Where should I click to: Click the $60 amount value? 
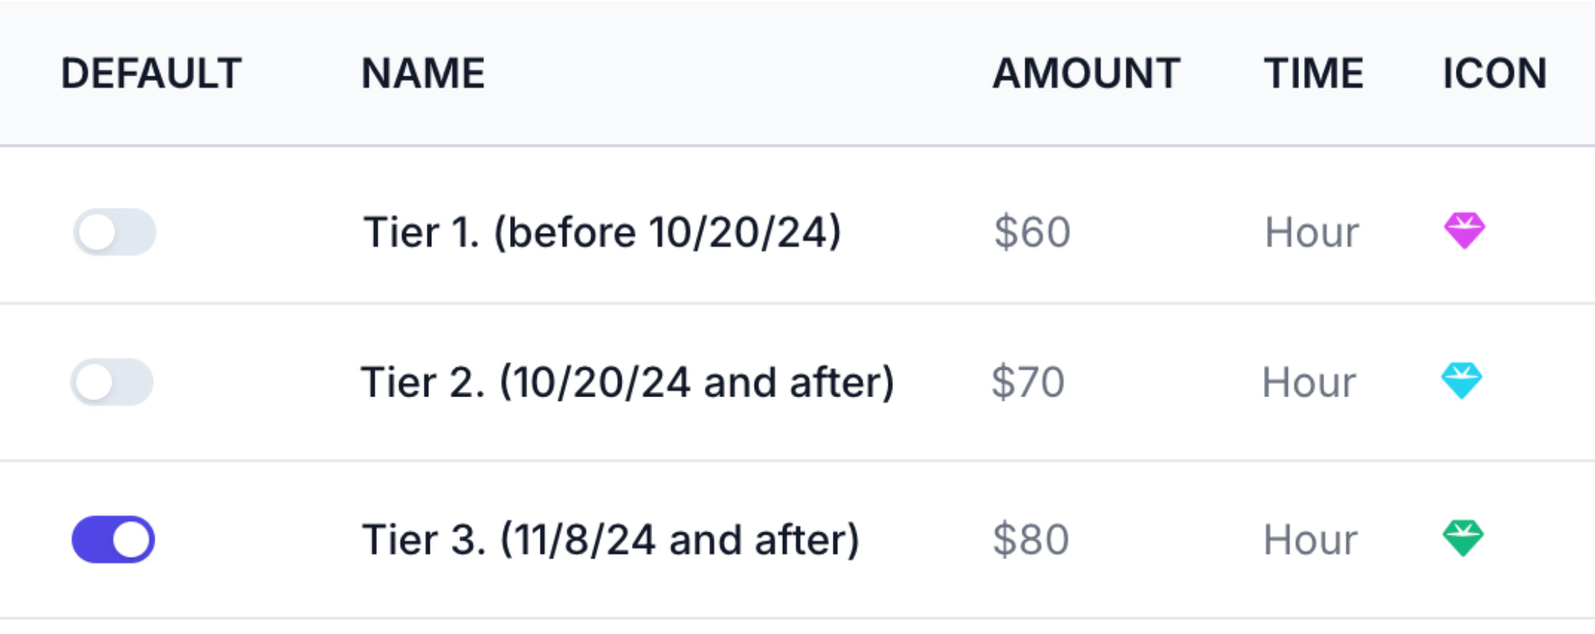[1031, 232]
